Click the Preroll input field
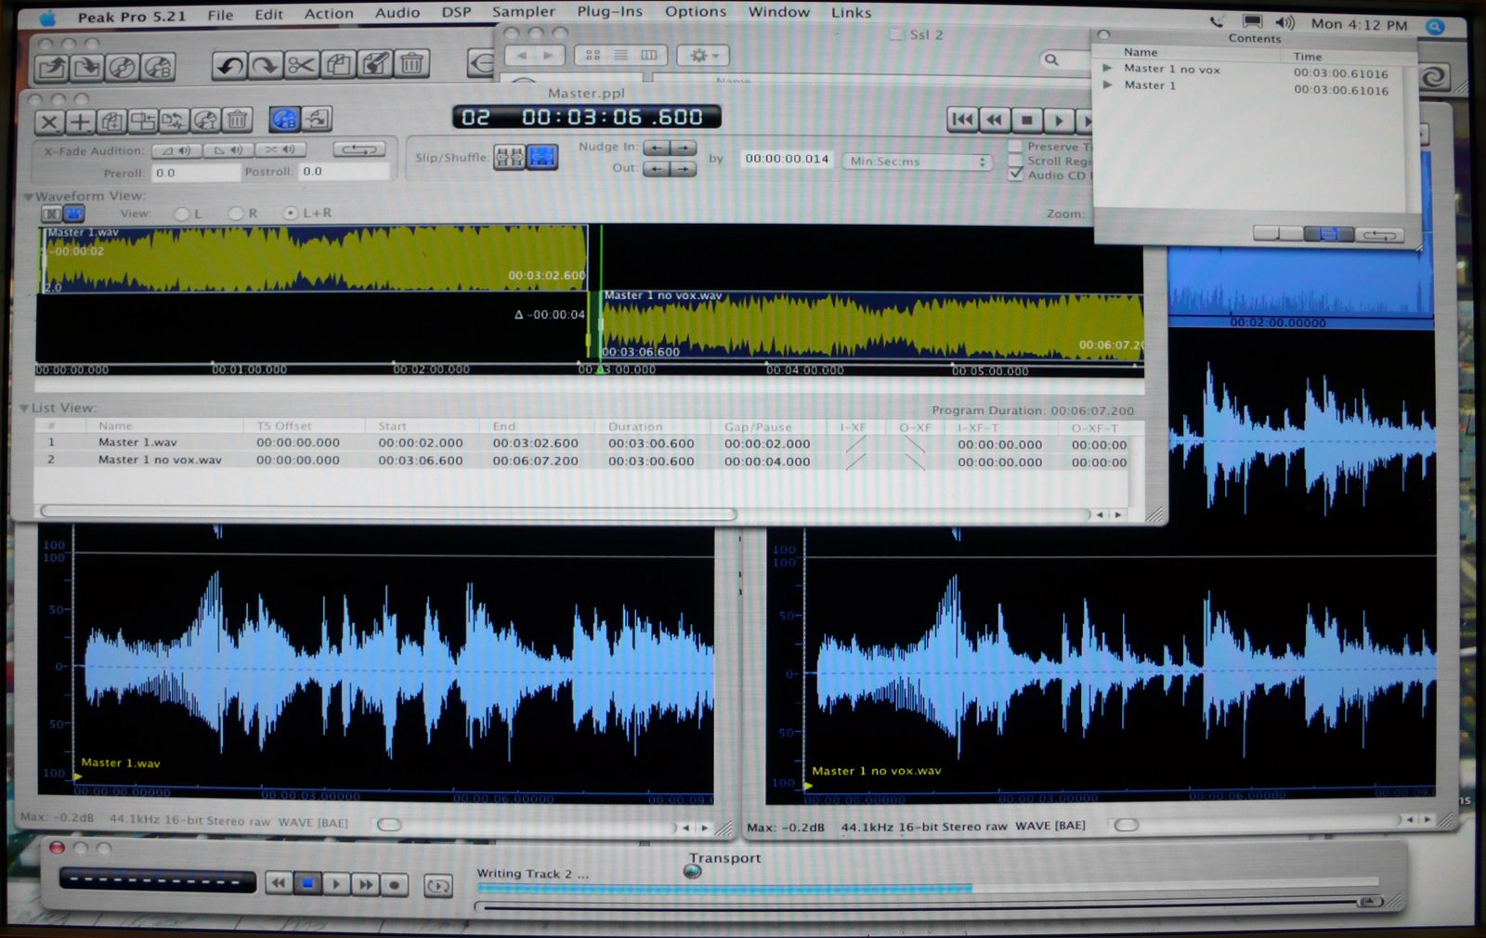The width and height of the screenshot is (1486, 938). pos(195,173)
